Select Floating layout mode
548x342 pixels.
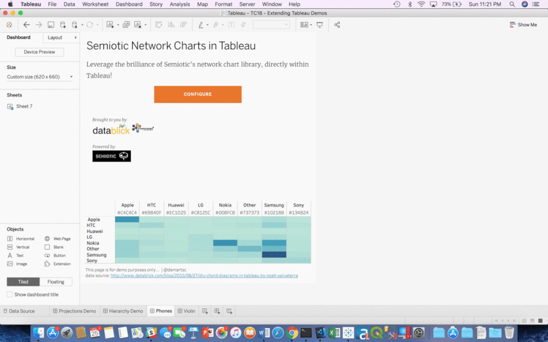pos(56,282)
